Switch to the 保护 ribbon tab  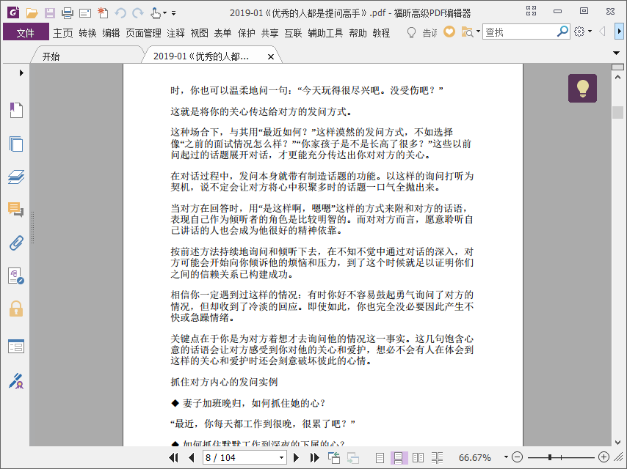coord(247,33)
